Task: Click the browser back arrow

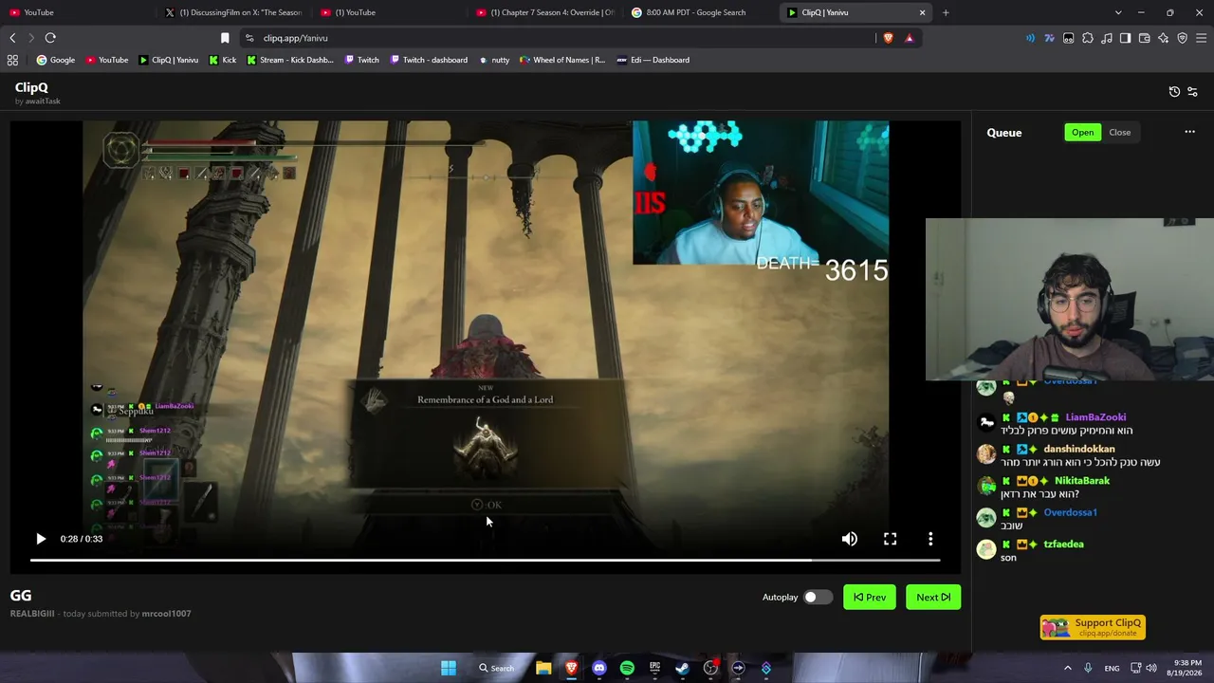Action: pos(12,38)
